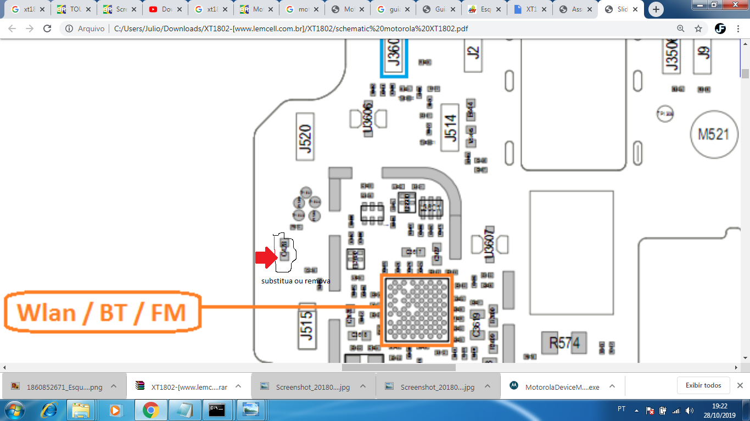This screenshot has height=421, width=750.
Task: Open the profile avatar icon
Action: coord(720,29)
